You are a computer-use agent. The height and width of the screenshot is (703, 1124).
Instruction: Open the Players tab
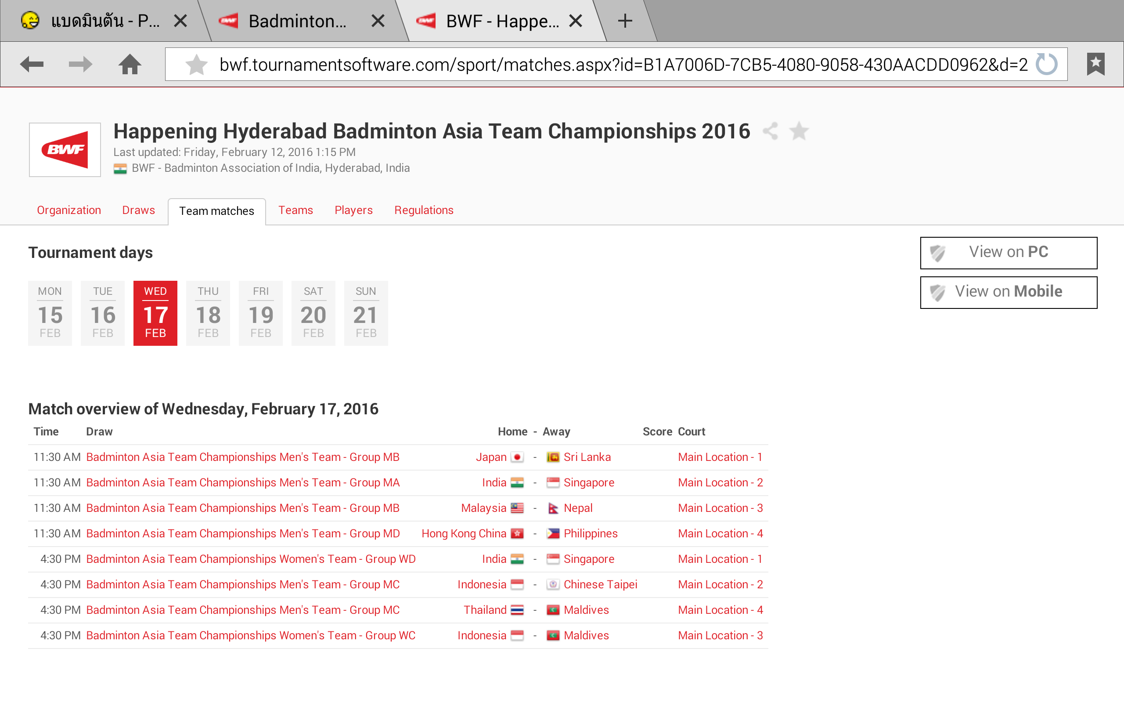(353, 210)
